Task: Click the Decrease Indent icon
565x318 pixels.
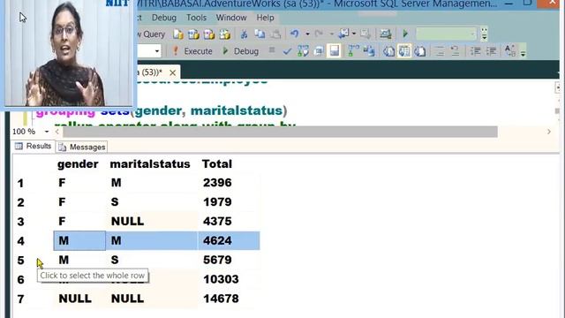Action: coord(475,51)
